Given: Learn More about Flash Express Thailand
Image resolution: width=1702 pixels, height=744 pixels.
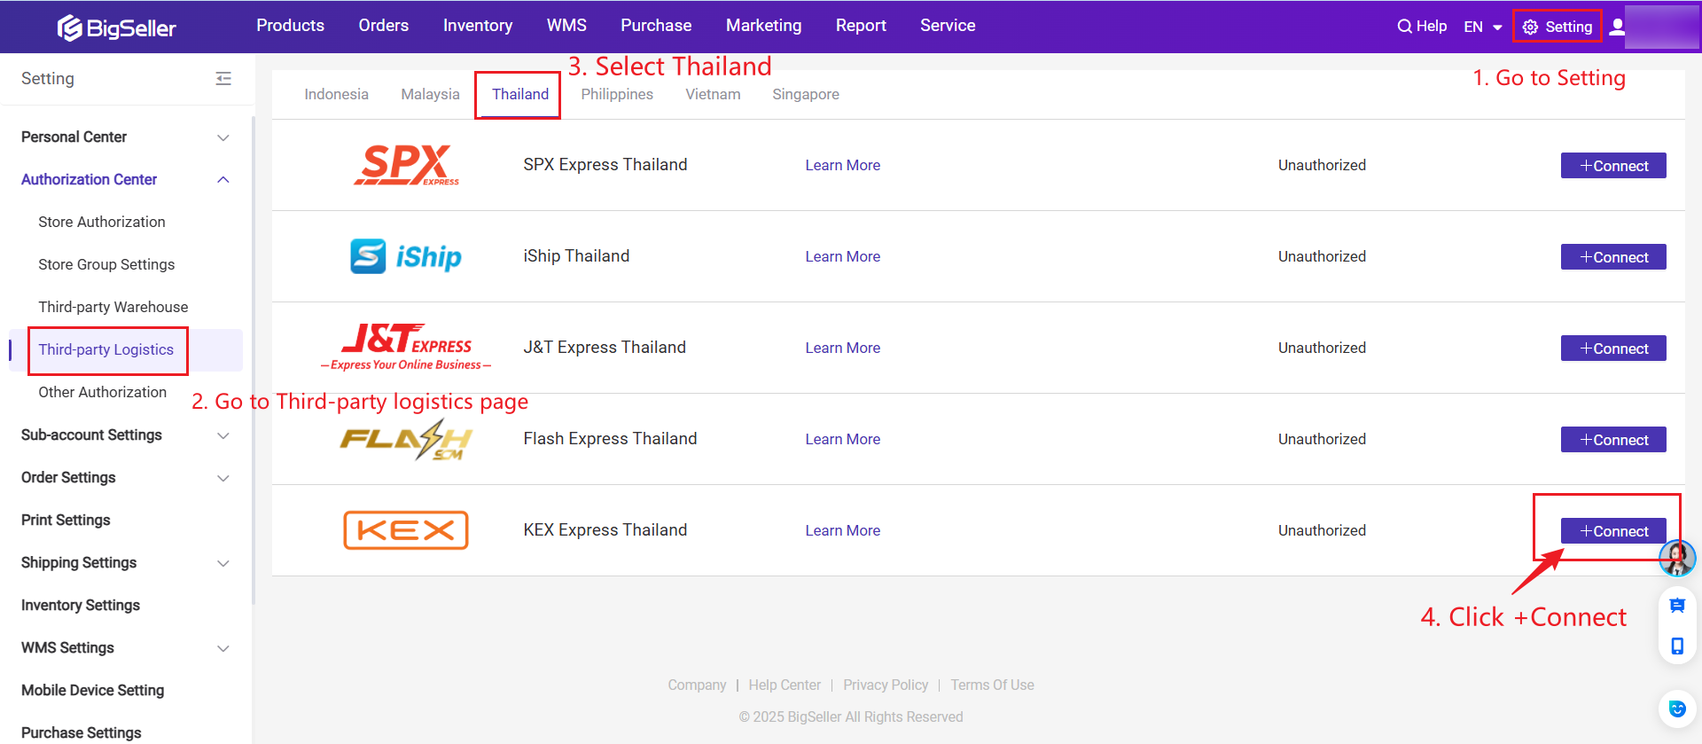Looking at the screenshot, I should point(843,439).
